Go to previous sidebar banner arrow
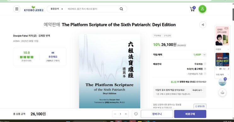Screen dimensions: 234x122 click(x=216, y=69)
